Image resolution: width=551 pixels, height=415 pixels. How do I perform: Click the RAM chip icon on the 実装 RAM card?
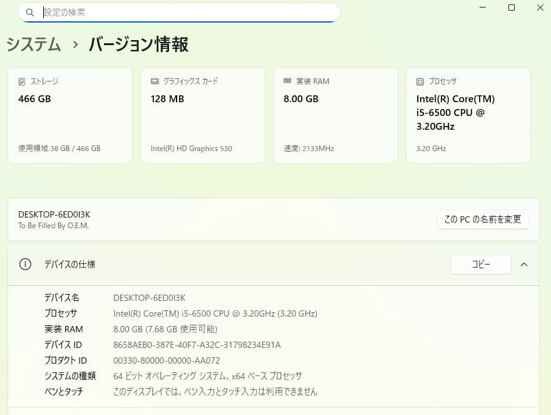click(x=287, y=81)
